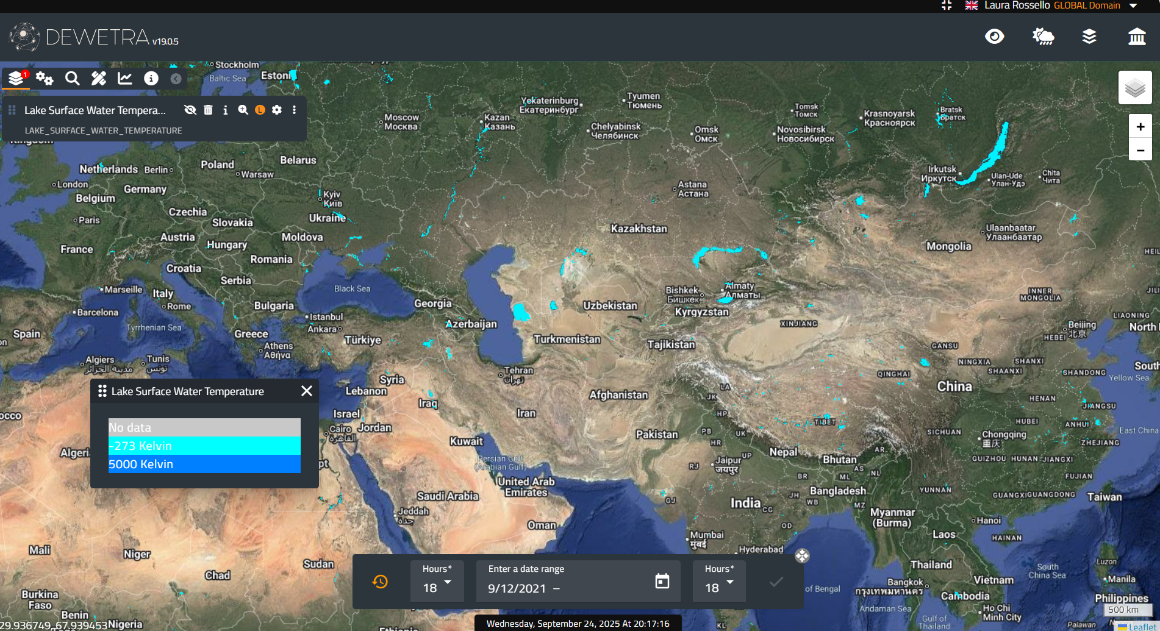Toggle visibility of Lake Surface Water Temperature layer
Viewport: 1160px width, 631px height.
pyautogui.click(x=190, y=110)
